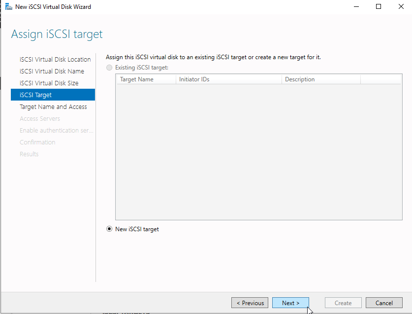This screenshot has width=412, height=314.
Task: Maximize the wizard window
Action: [379, 6]
